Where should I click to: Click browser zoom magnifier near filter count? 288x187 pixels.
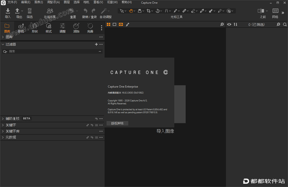tap(278, 24)
